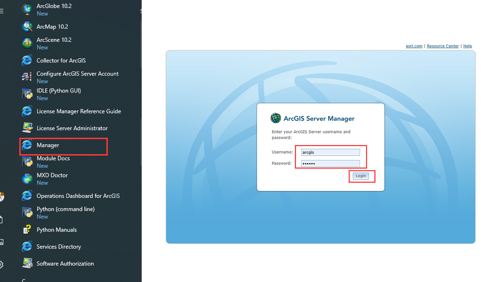
Task: Open ArcScene 10.2 icon
Action: click(27, 43)
